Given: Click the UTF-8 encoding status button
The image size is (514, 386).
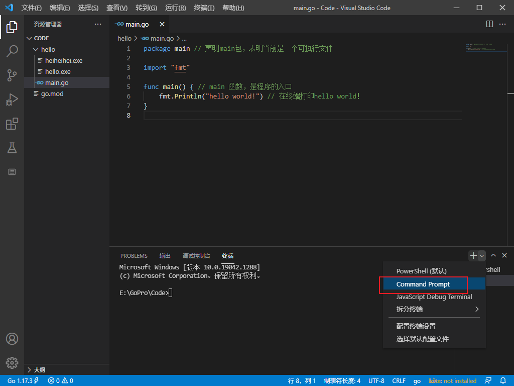Looking at the screenshot, I should click(x=376, y=380).
